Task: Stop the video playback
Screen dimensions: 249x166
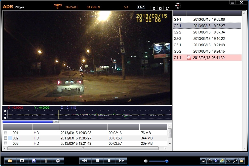Action: click(97, 161)
